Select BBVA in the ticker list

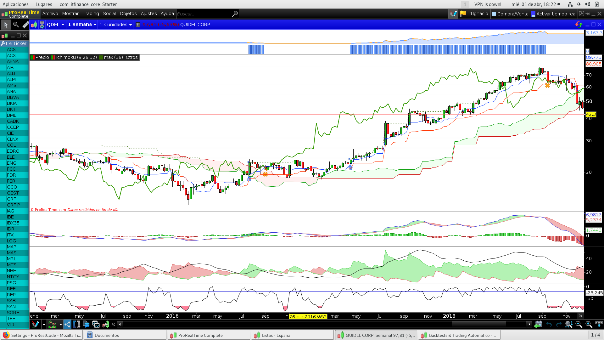(13, 97)
